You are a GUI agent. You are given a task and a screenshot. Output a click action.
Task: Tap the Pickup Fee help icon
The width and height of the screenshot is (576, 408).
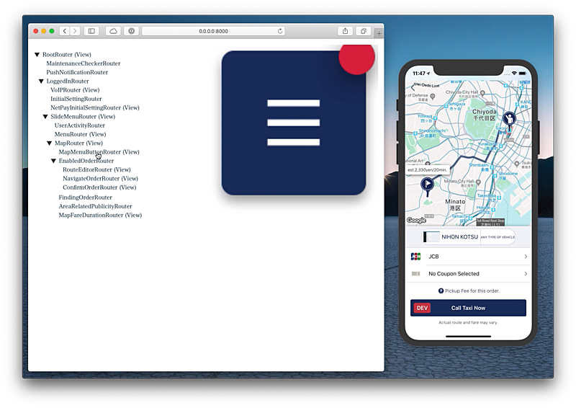coord(441,291)
